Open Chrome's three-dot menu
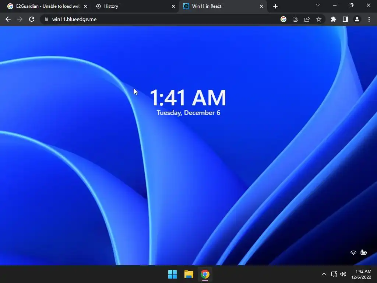This screenshot has height=283, width=377. coord(369,19)
